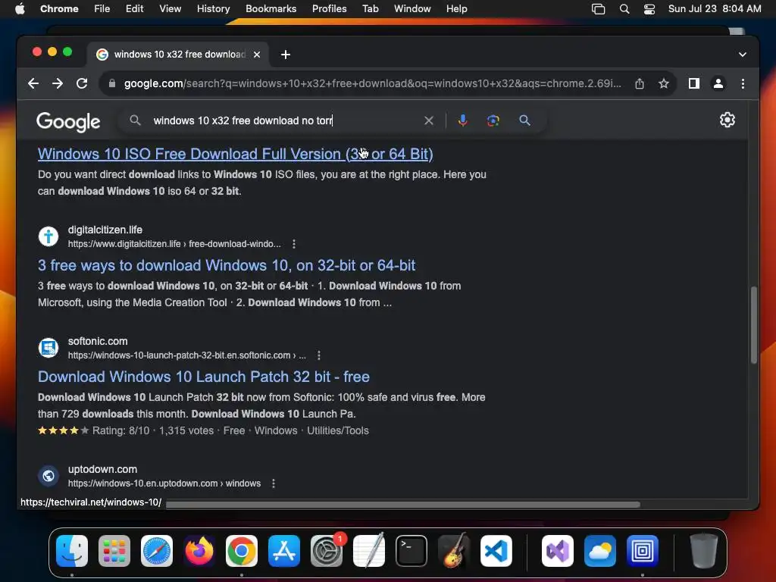This screenshot has height=582, width=776.
Task: Open Chrome profile avatar menu
Action: 718,83
